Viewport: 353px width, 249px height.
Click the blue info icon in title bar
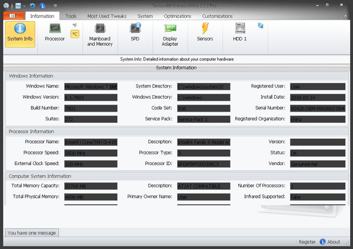click(x=42, y=6)
